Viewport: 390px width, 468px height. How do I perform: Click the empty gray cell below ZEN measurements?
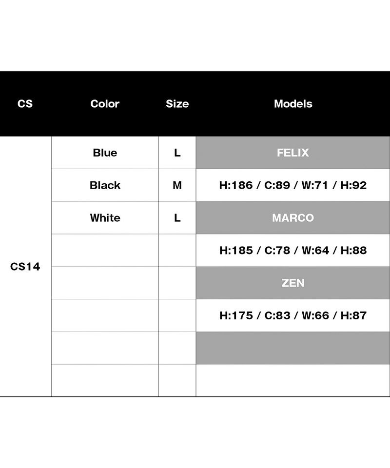[293, 348]
